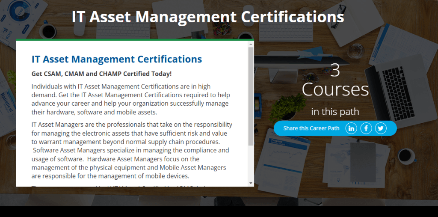Click 'Get CSAM, CMAM and CHAMP Certified Today!'
This screenshot has height=217, width=438.
coord(101,74)
